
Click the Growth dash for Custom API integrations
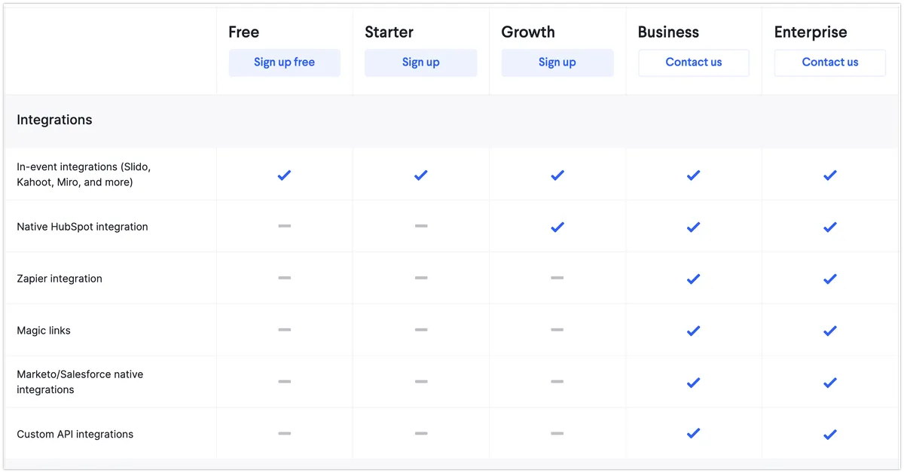pos(557,434)
